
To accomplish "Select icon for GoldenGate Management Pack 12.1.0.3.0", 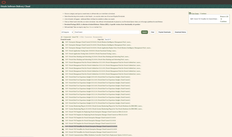I will pos(63,71).
